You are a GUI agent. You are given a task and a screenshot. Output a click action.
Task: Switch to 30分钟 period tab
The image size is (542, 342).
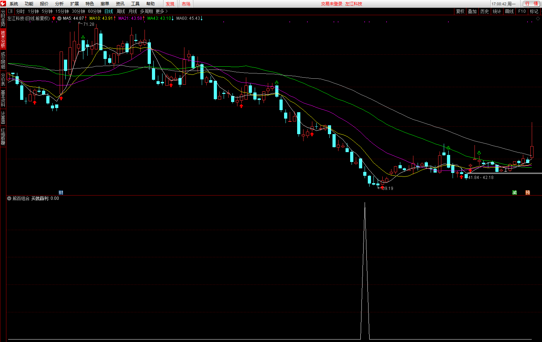coord(78,11)
